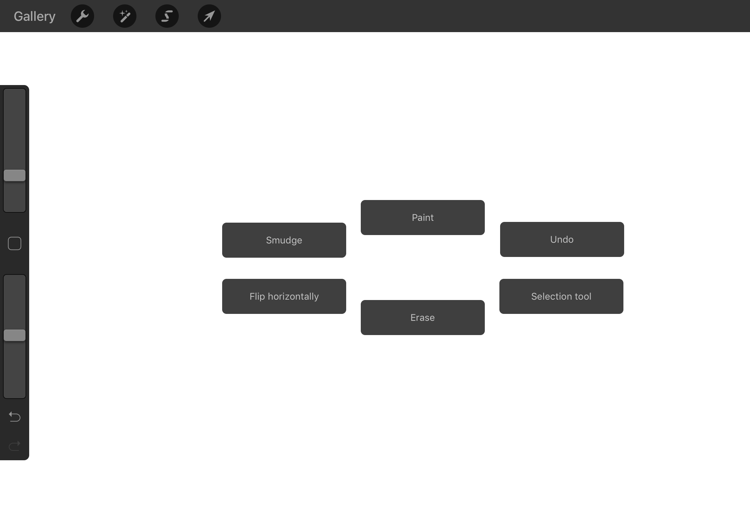The height and width of the screenshot is (515, 750).
Task: Select the square shape tool
Action: tap(14, 243)
